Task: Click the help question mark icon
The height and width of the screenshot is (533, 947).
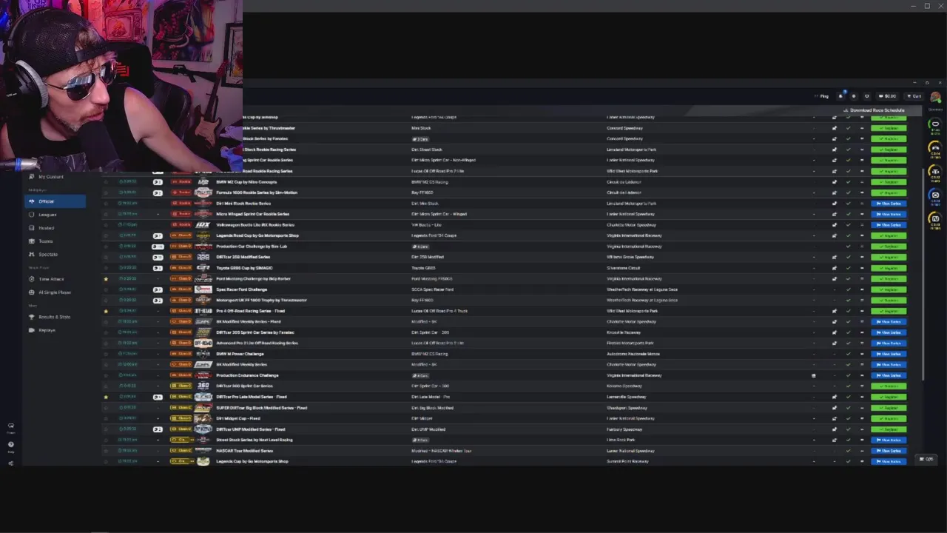Action: [10, 444]
